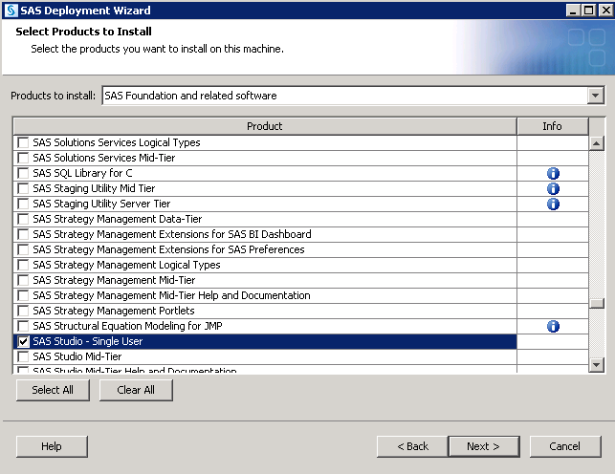615x474 pixels.
Task: Click scrollbar down arrow in product list
Action: [x=597, y=364]
